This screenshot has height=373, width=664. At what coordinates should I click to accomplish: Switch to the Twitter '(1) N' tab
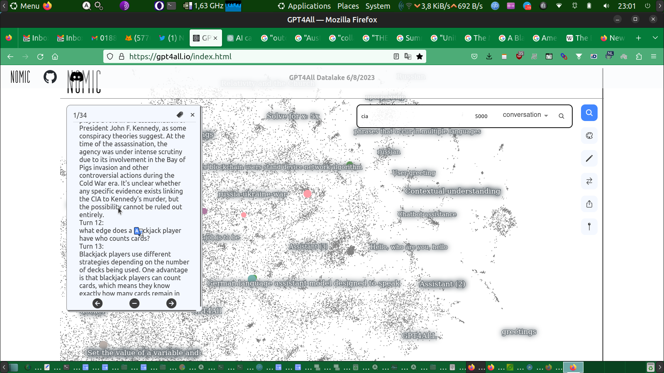171,38
